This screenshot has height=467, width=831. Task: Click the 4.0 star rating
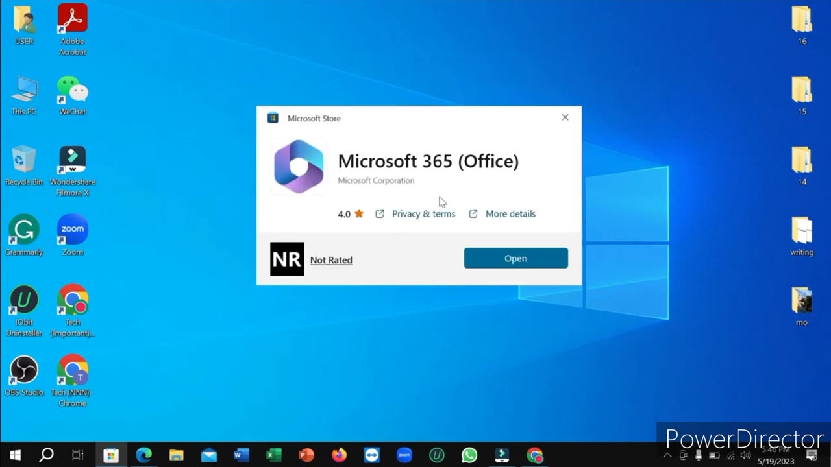(x=351, y=214)
